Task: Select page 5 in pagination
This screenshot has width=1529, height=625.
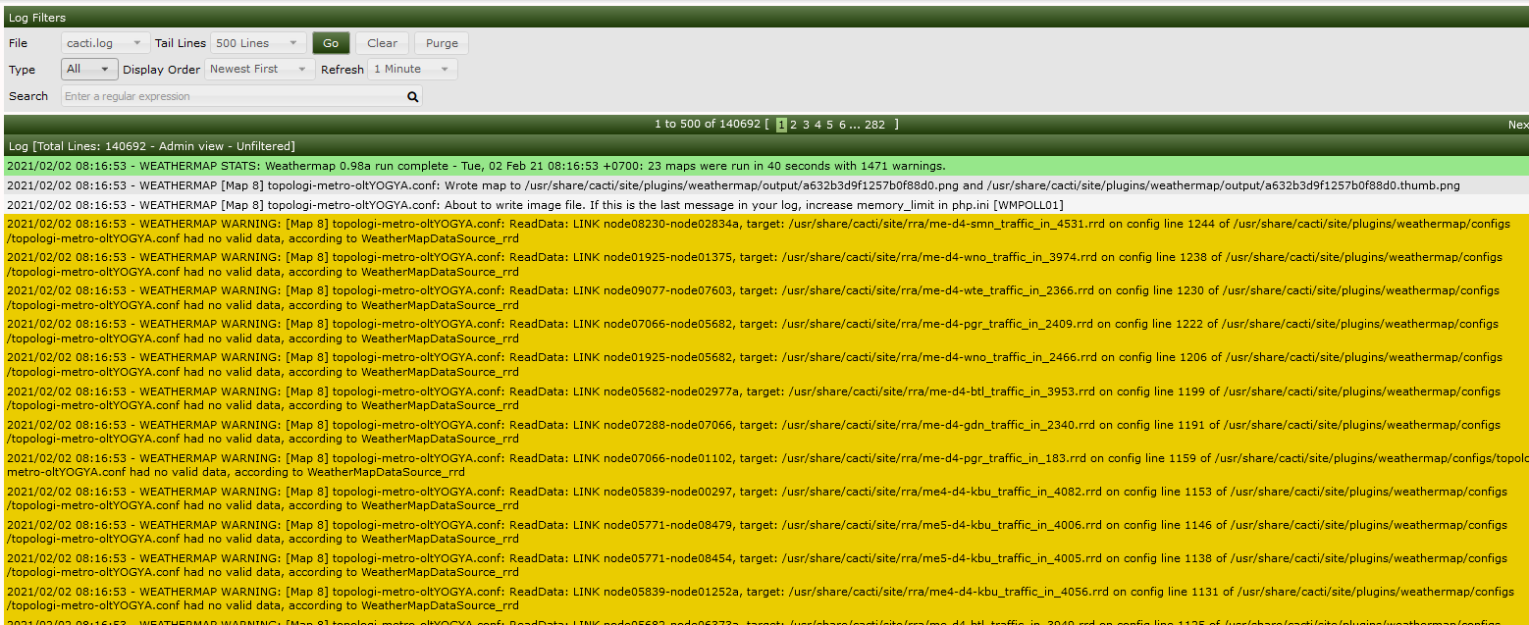Action: point(829,125)
